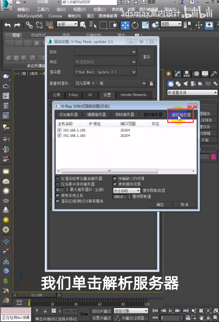Click the Undo arrow in main toolbar
Image resolution: width=219 pixels, height=322 pixels.
[8, 25]
